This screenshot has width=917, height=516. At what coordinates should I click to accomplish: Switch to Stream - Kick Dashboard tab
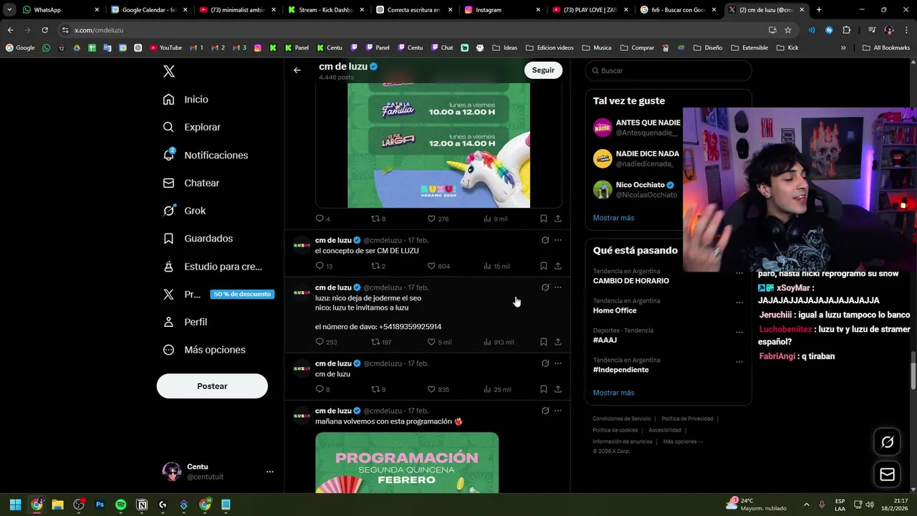point(326,10)
